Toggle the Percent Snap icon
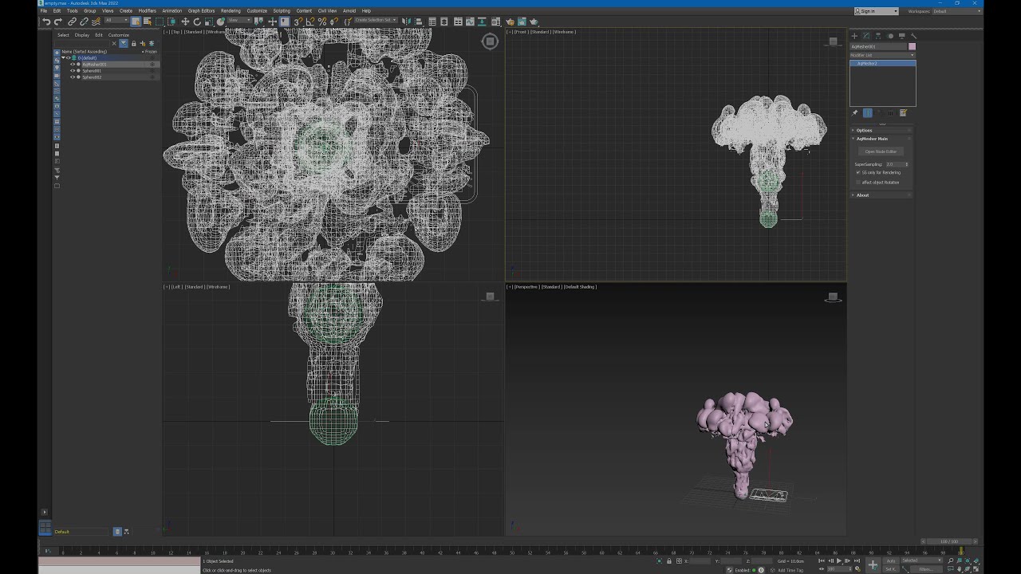 pyautogui.click(x=322, y=22)
